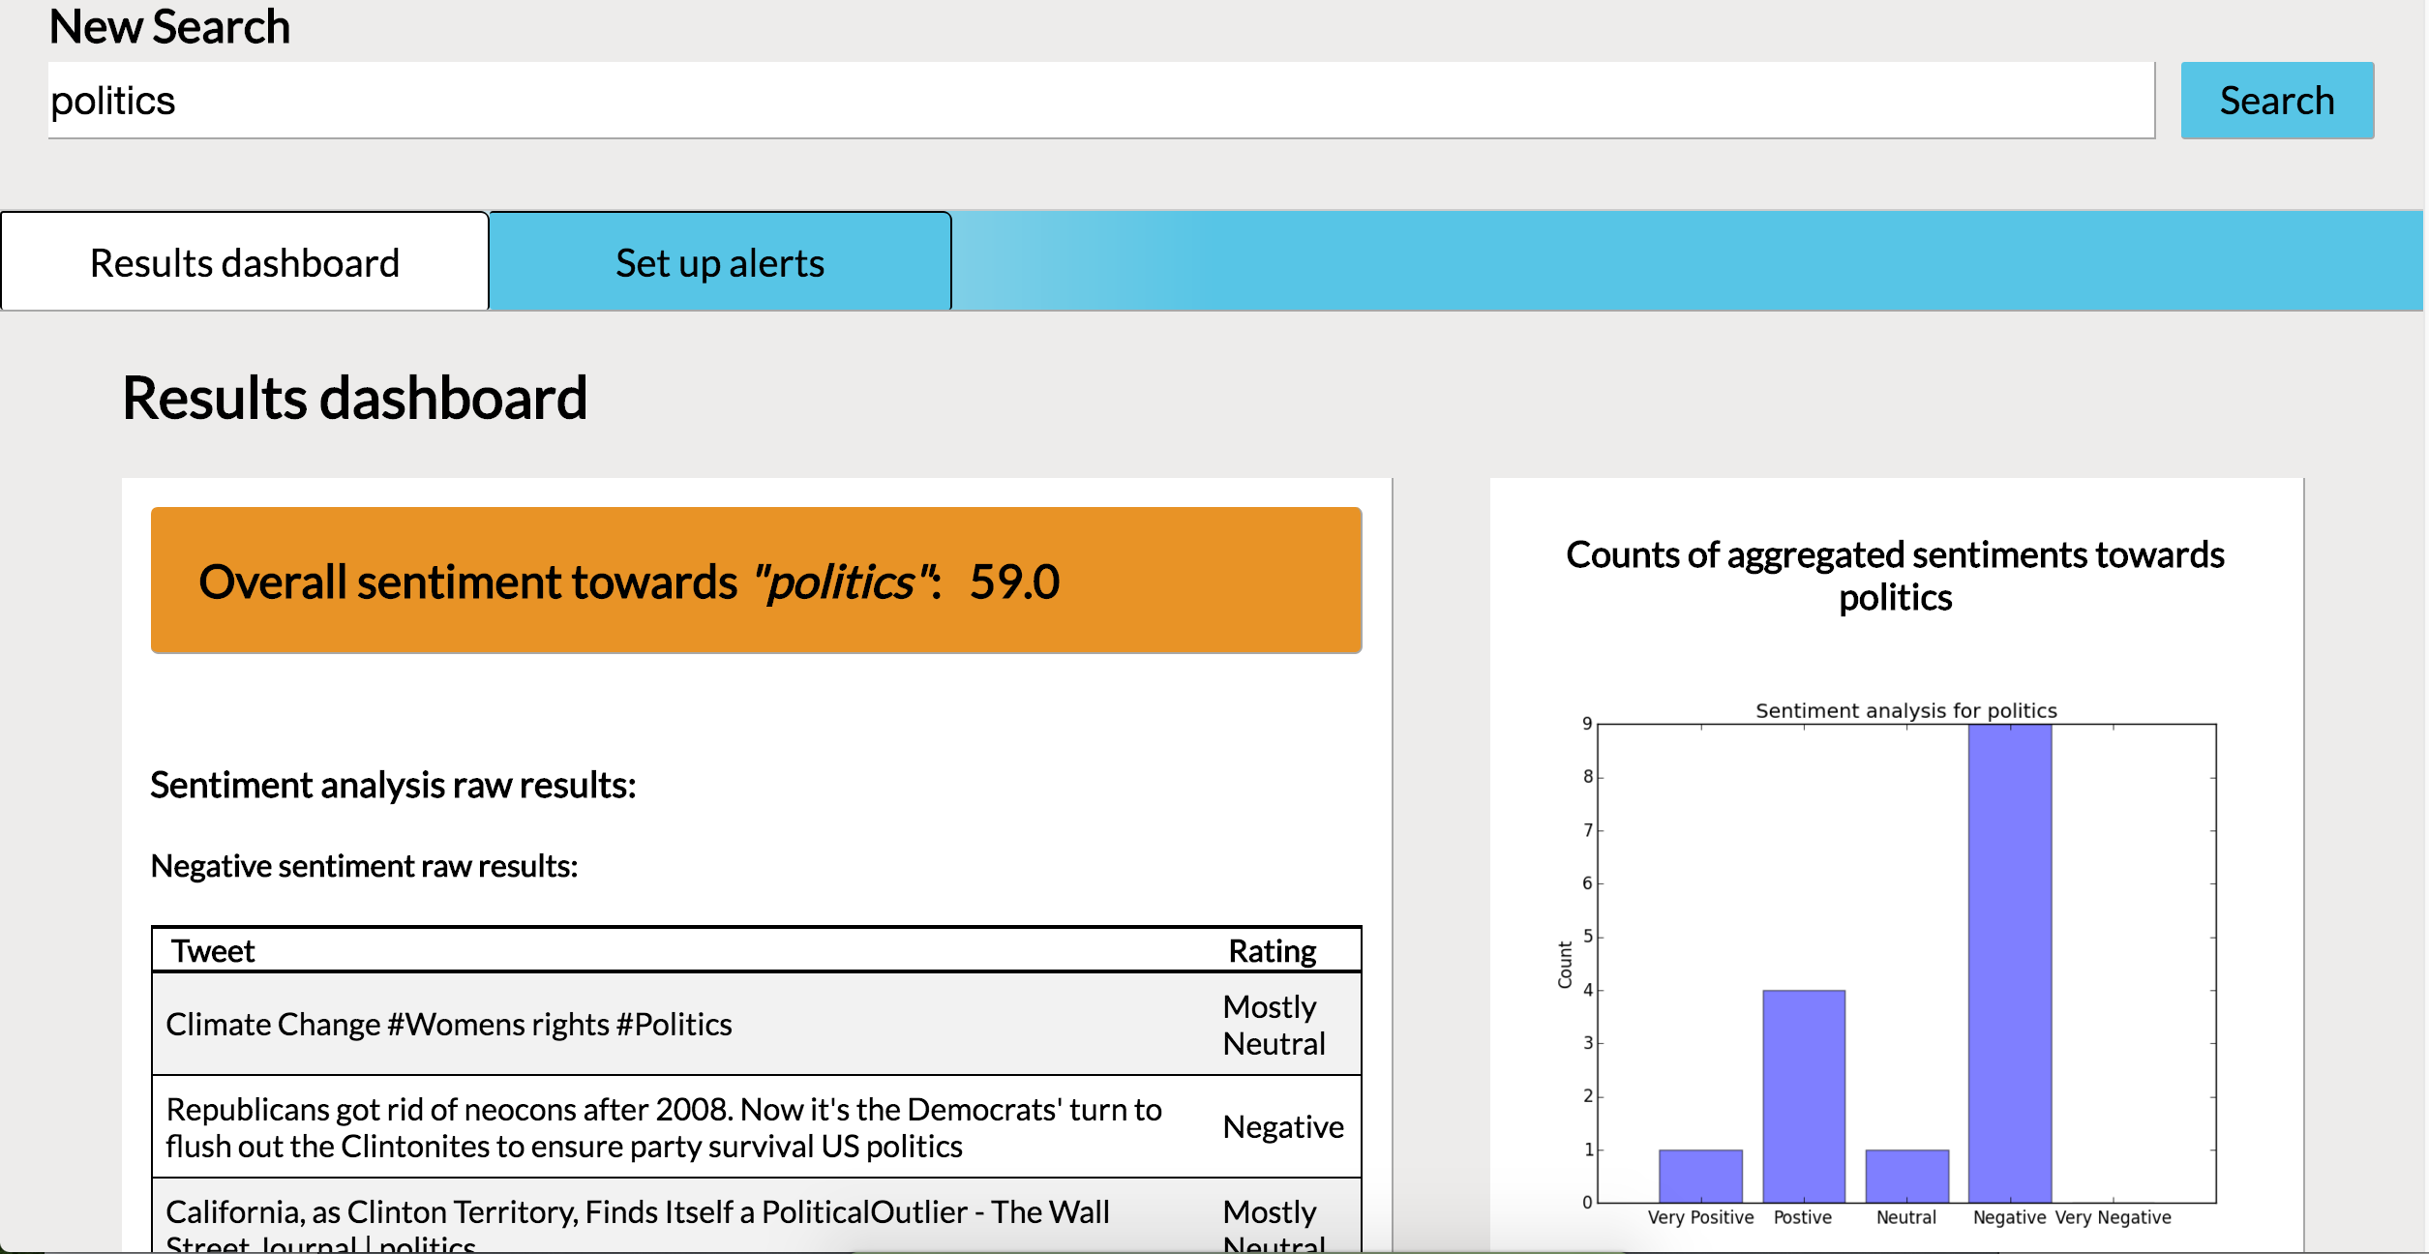Click the Sentiment analysis raw results heading
Viewport: 2429px width, 1254px height.
(393, 785)
